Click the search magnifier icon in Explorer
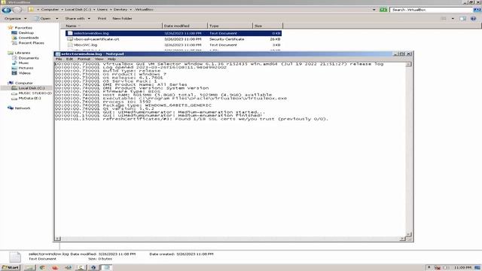 pos(477,10)
